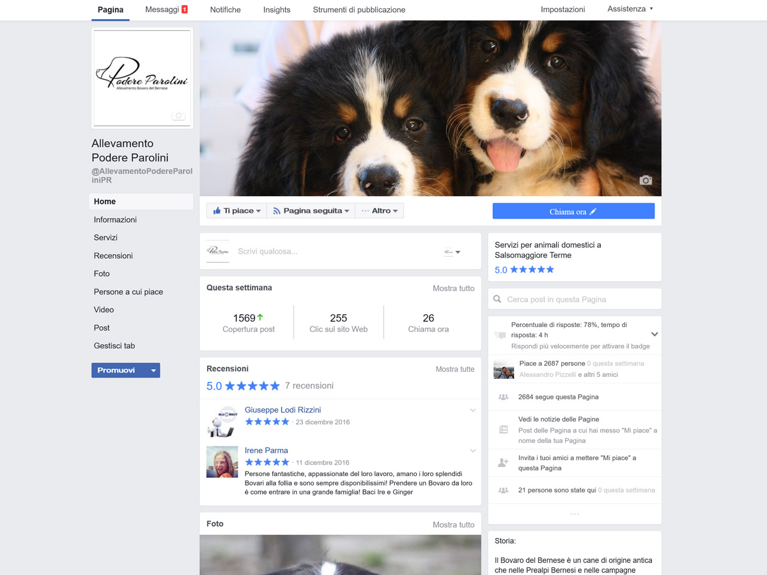
Task: Click the friend photo beside Piace a 2687 persone
Action: pyautogui.click(x=504, y=369)
